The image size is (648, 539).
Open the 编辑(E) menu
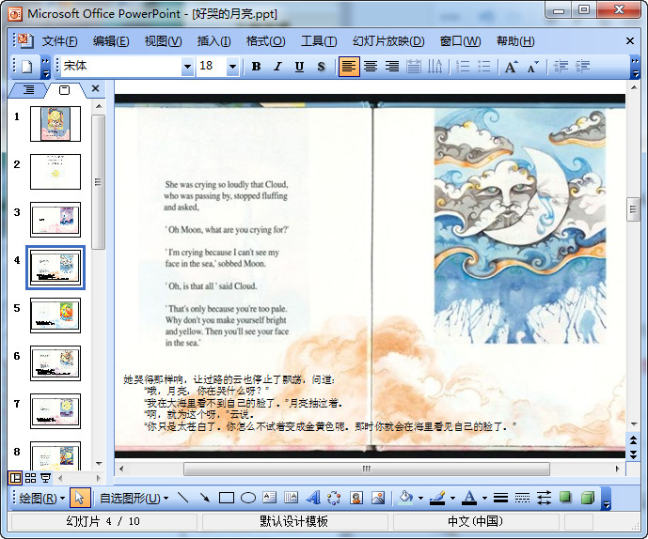[111, 41]
